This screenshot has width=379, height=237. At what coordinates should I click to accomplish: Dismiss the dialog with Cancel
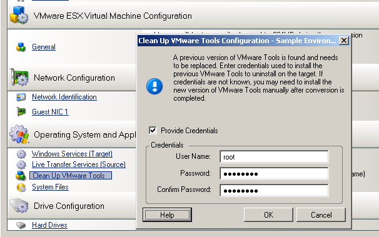[x=321, y=214]
